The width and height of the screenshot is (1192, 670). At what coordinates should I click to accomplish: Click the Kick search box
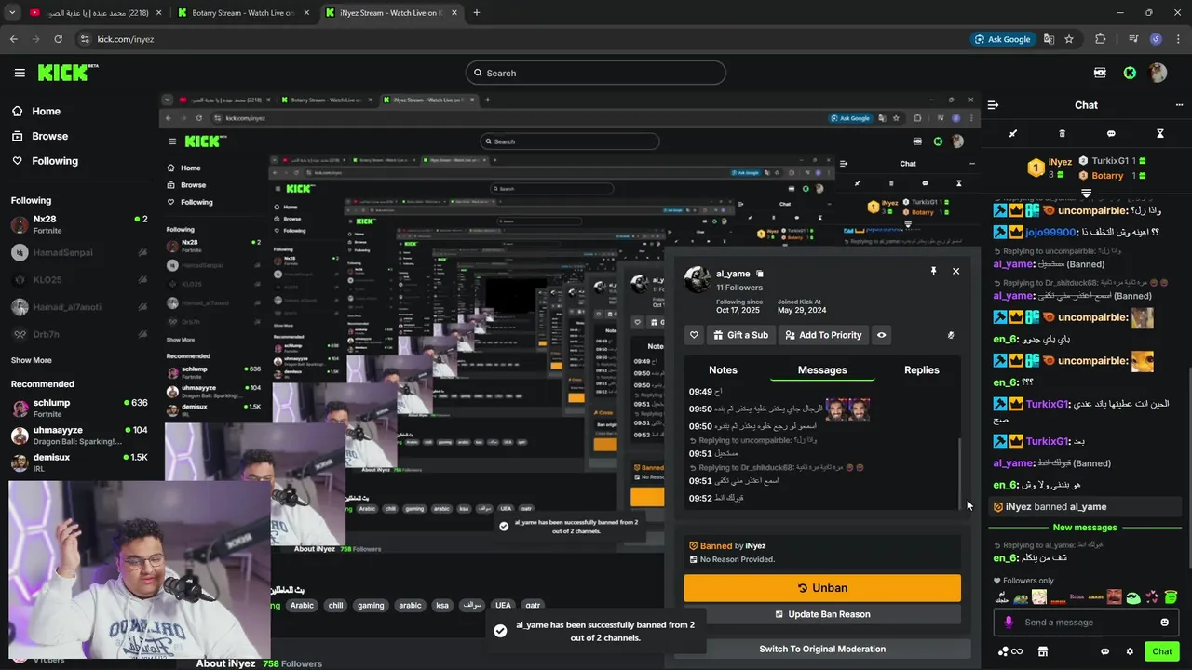pyautogui.click(x=596, y=73)
